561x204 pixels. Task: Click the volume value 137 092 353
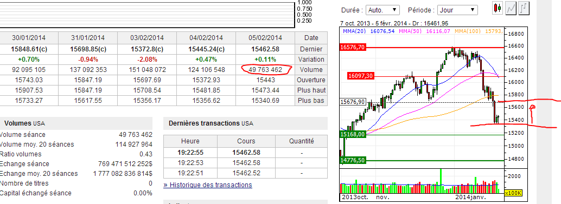pyautogui.click(x=88, y=70)
